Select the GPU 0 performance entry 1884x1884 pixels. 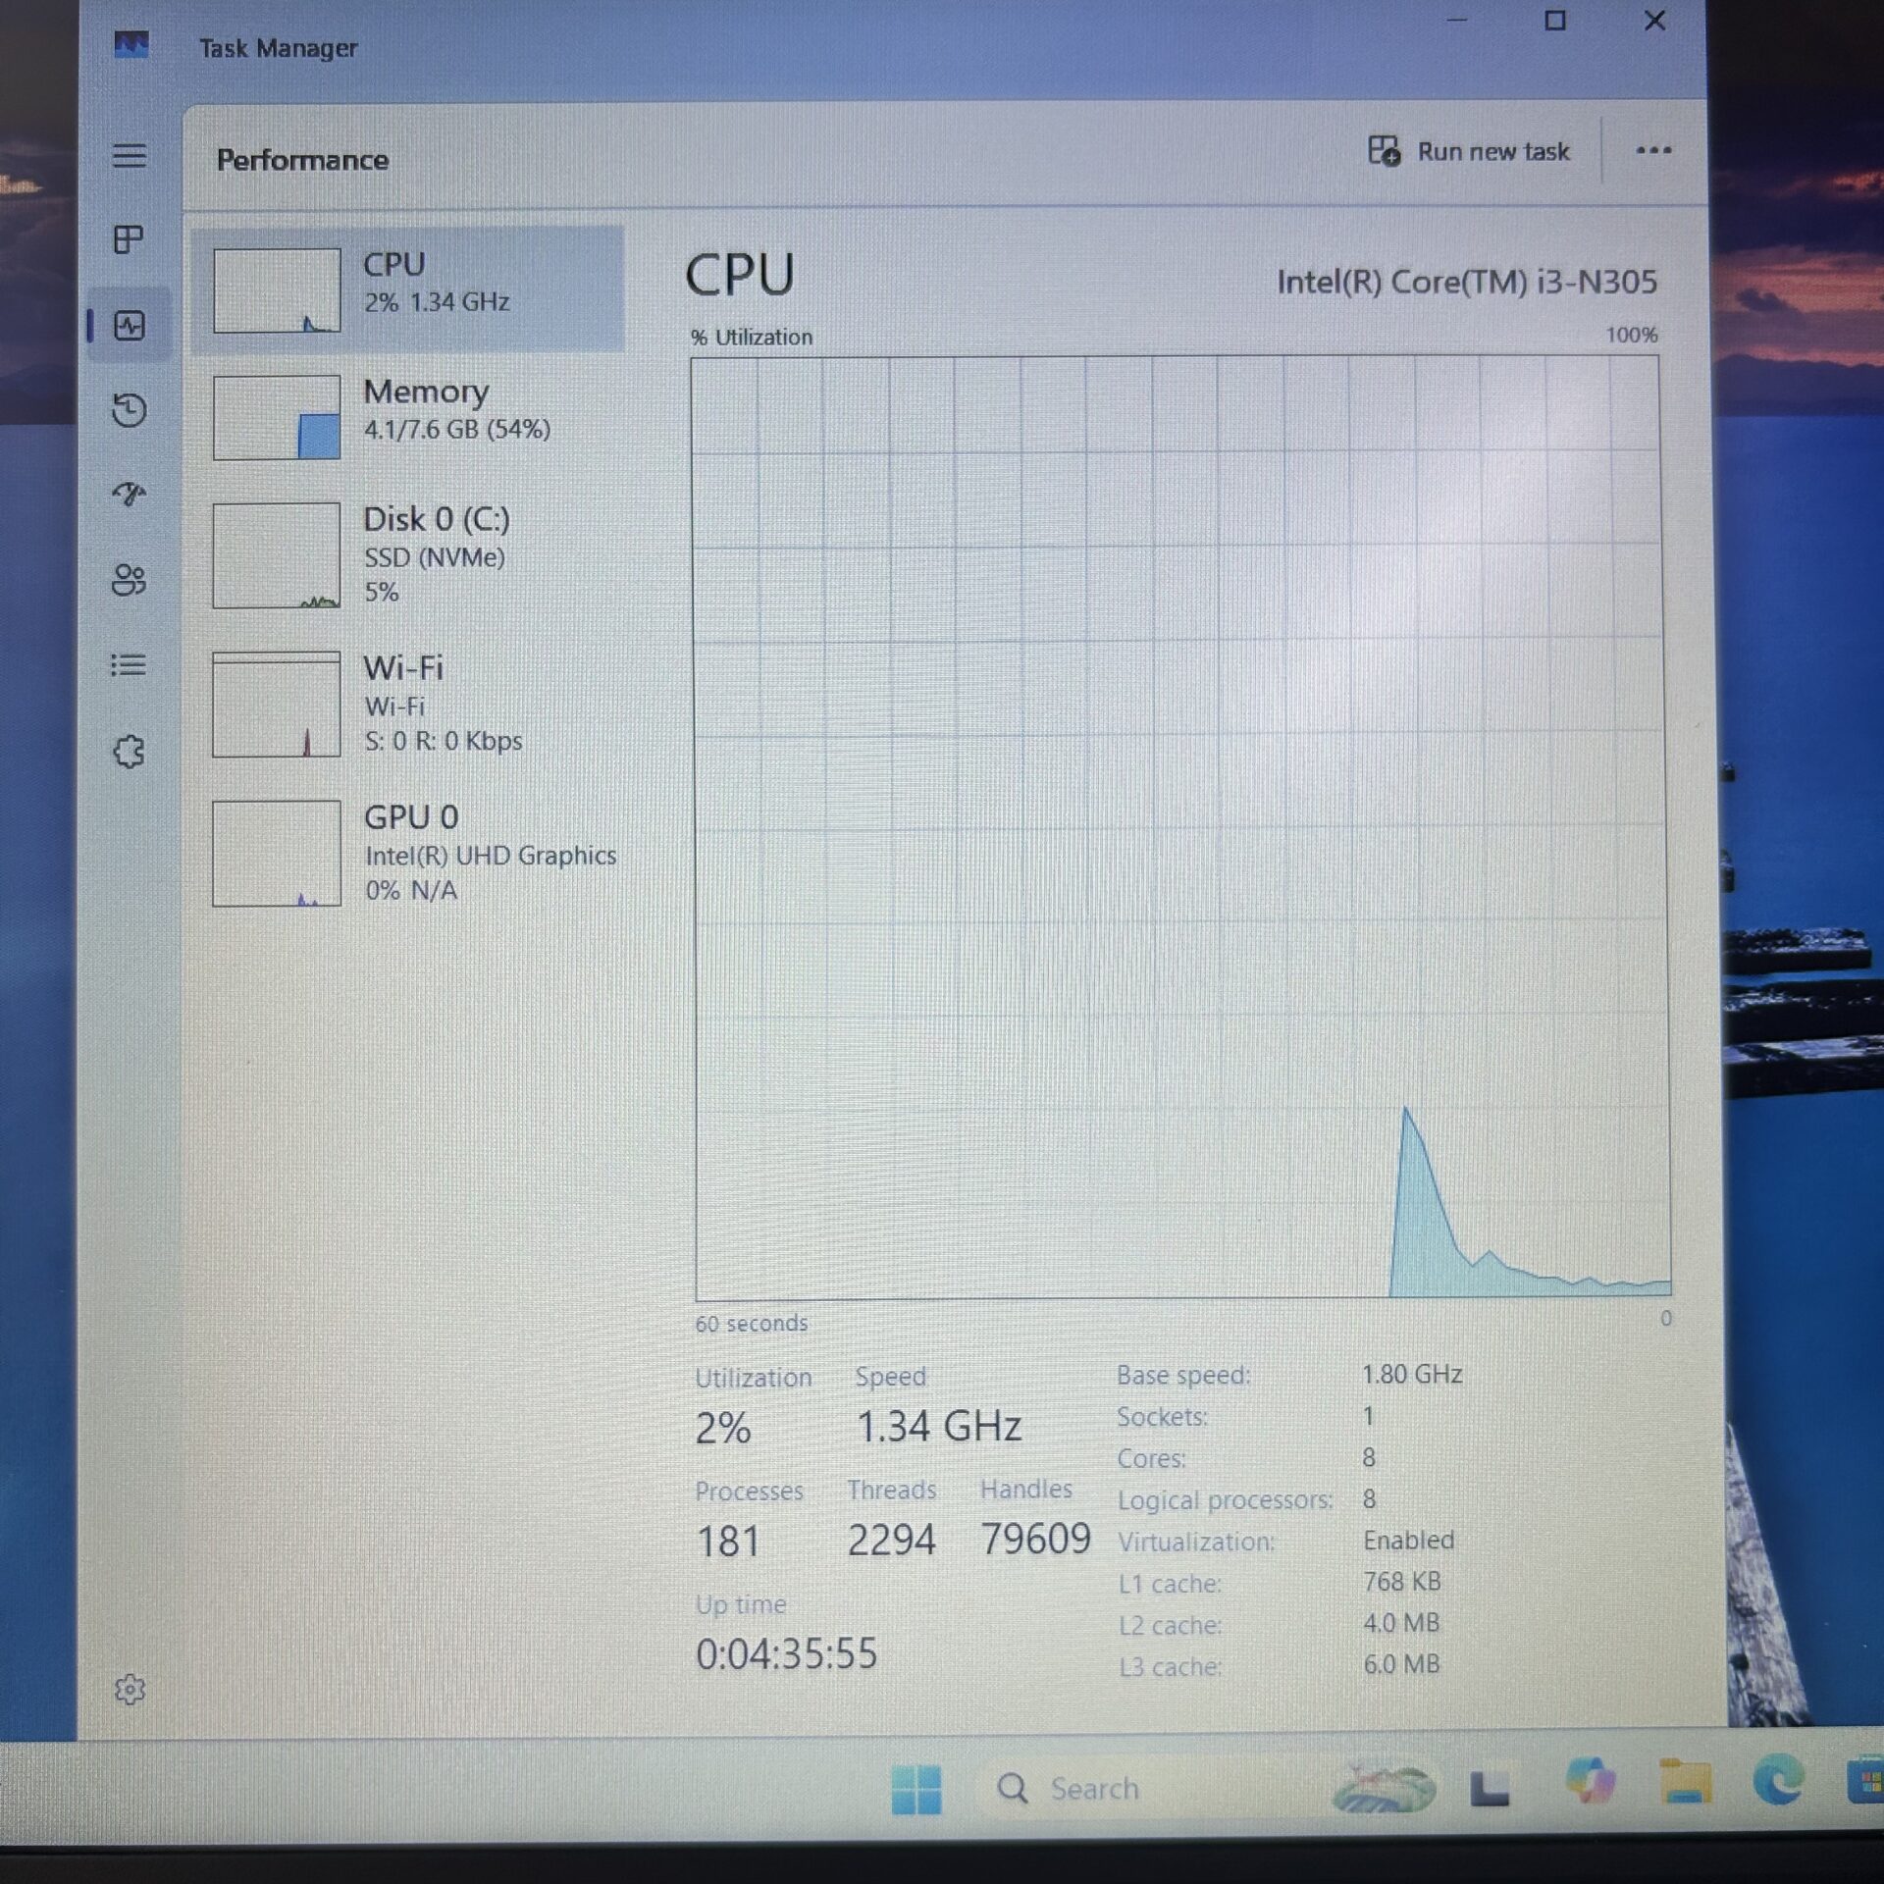tap(408, 854)
